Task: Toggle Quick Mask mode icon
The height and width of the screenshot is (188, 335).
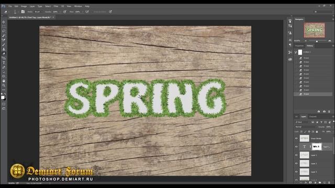Action: [4, 104]
